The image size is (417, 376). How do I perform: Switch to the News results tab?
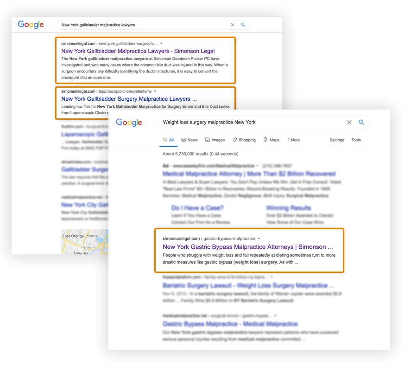coord(190,140)
